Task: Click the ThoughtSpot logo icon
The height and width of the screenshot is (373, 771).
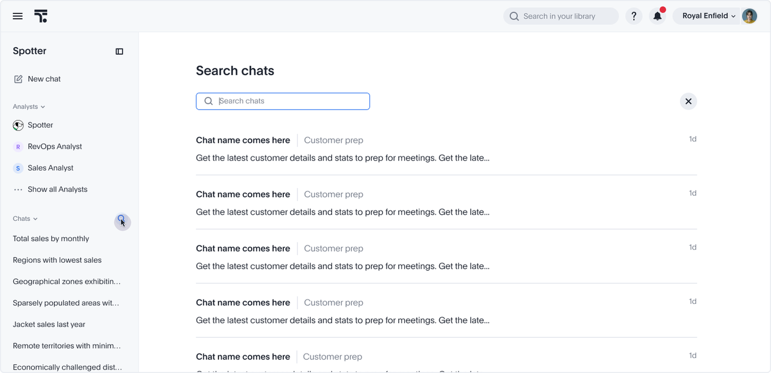Action: click(x=41, y=16)
